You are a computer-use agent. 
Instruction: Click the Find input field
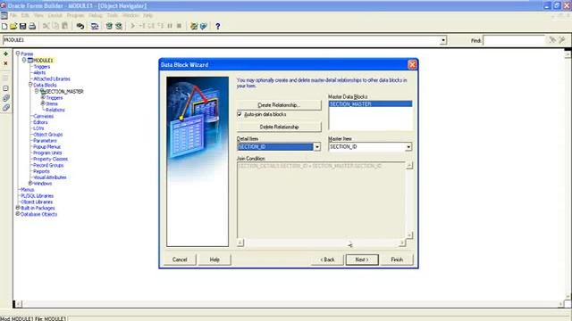pos(514,40)
